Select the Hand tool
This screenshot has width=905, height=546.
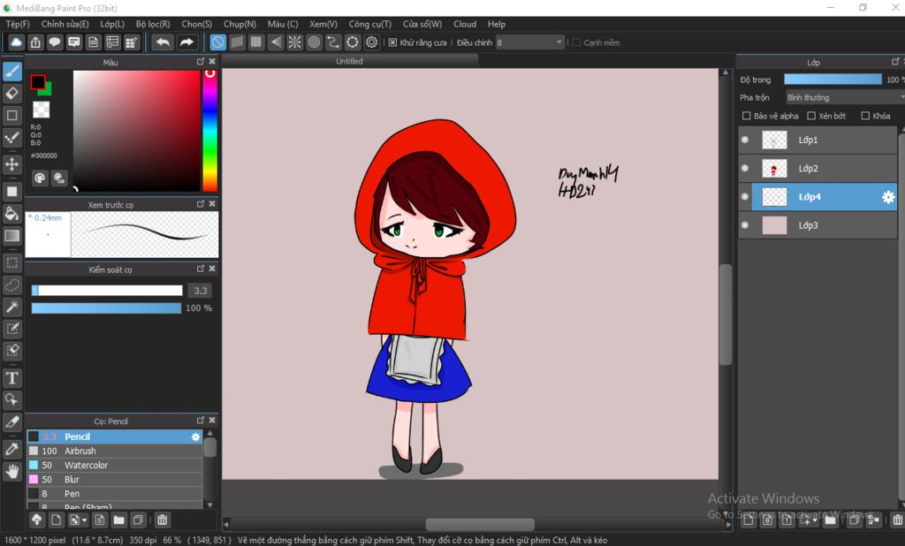tap(12, 472)
